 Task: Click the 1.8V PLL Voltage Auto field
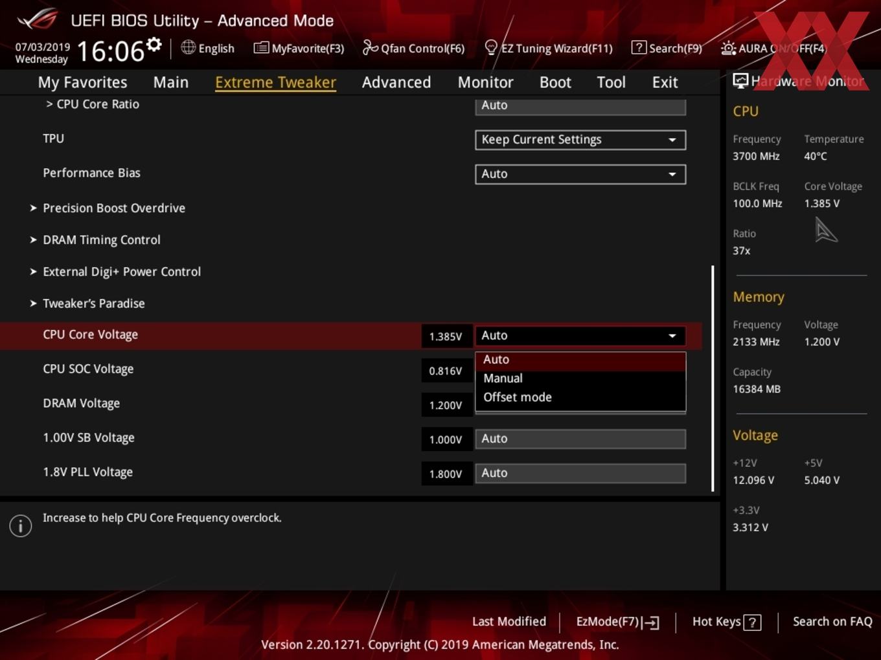click(580, 473)
